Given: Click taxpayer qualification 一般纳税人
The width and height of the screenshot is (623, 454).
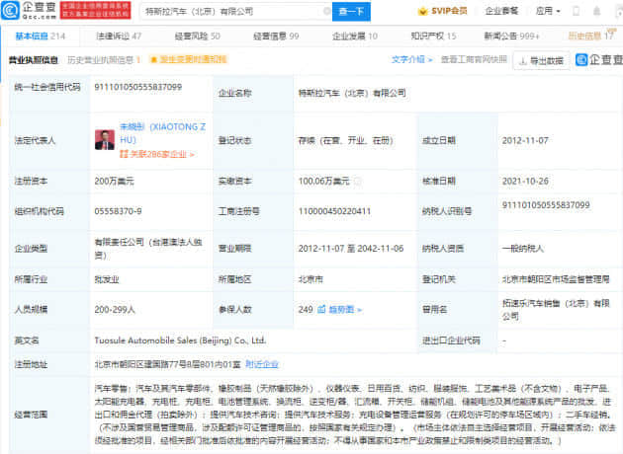Looking at the screenshot, I should point(523,249).
